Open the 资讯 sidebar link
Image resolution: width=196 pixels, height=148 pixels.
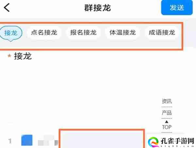pos(167,101)
